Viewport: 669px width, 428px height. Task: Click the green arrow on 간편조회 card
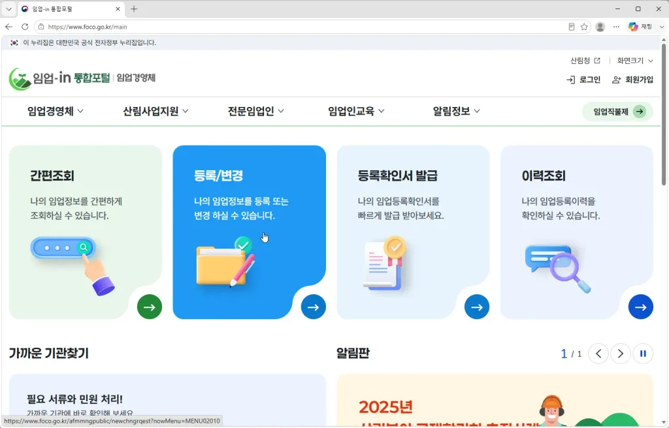click(x=150, y=307)
